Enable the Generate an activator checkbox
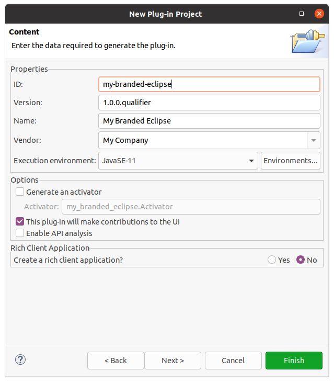 (x=20, y=192)
